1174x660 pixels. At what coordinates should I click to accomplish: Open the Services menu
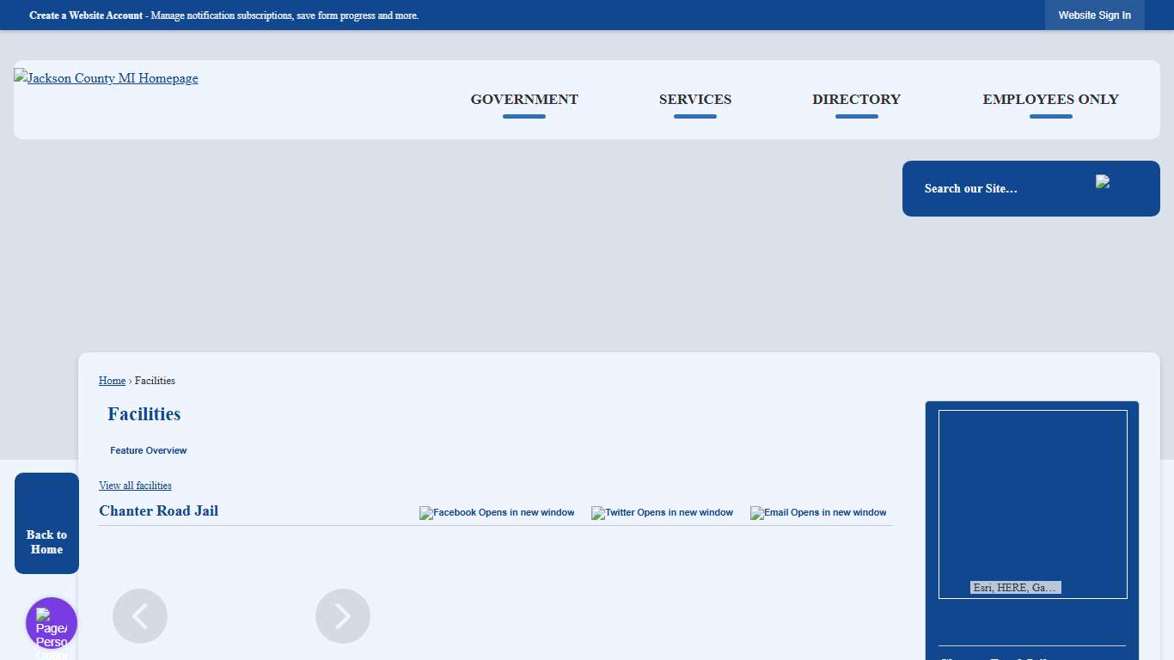[x=695, y=100]
